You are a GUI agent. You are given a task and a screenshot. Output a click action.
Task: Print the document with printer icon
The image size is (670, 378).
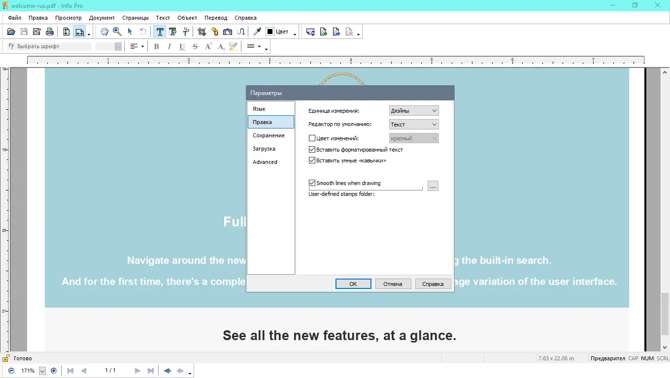coord(50,32)
